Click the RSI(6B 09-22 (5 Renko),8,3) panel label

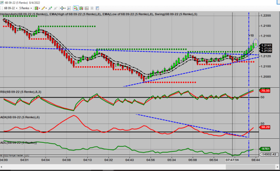[21, 92]
